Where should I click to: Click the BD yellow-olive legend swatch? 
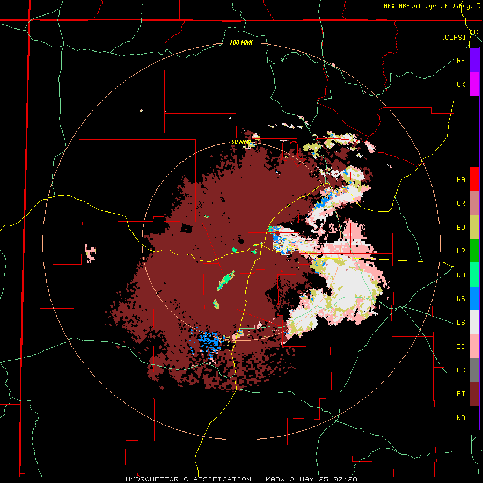(474, 228)
